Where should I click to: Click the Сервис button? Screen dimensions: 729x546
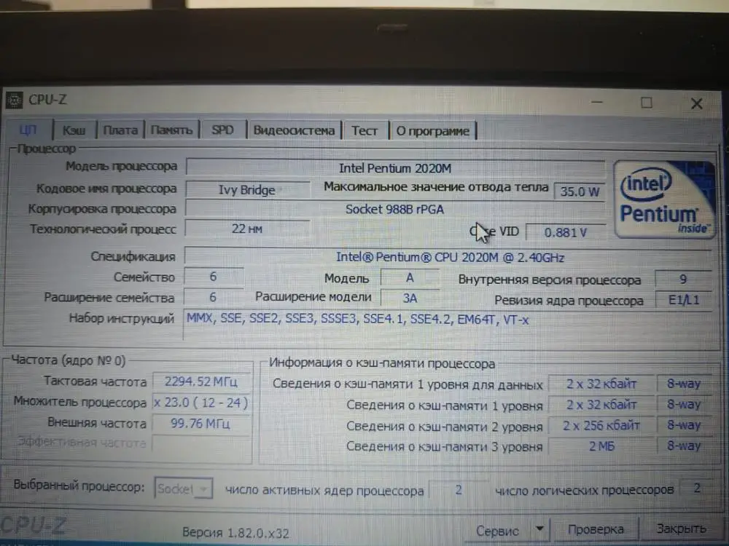497,531
